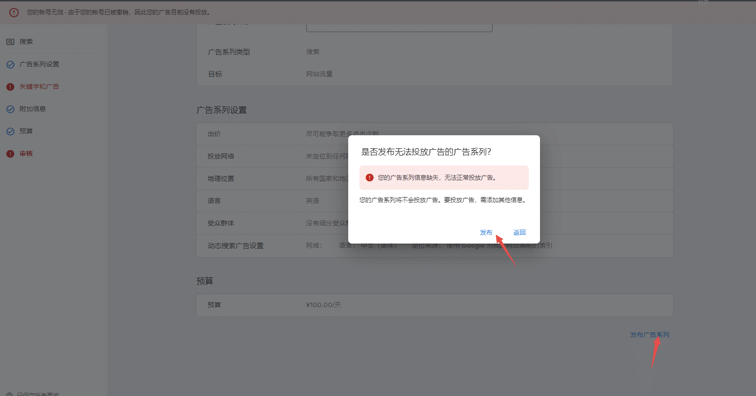Click the 英语 language value
Image resolution: width=756 pixels, height=396 pixels.
(312, 201)
